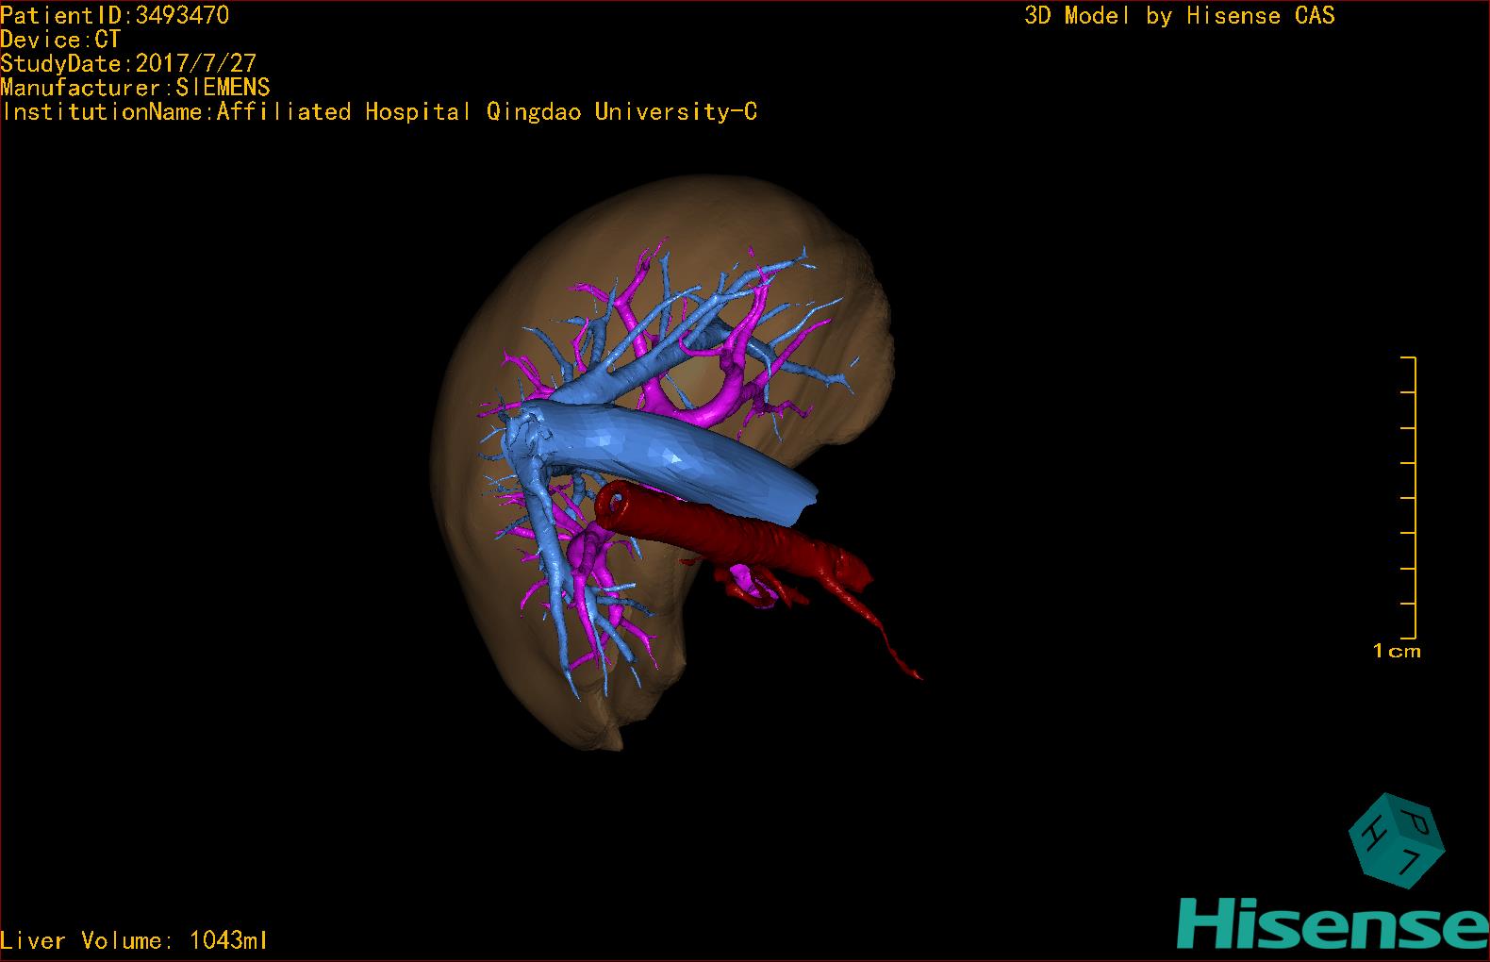Click the L face of orientation cube

coord(1409,861)
